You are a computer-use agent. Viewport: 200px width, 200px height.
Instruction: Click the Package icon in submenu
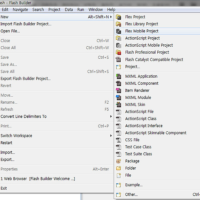[x=118, y=161]
